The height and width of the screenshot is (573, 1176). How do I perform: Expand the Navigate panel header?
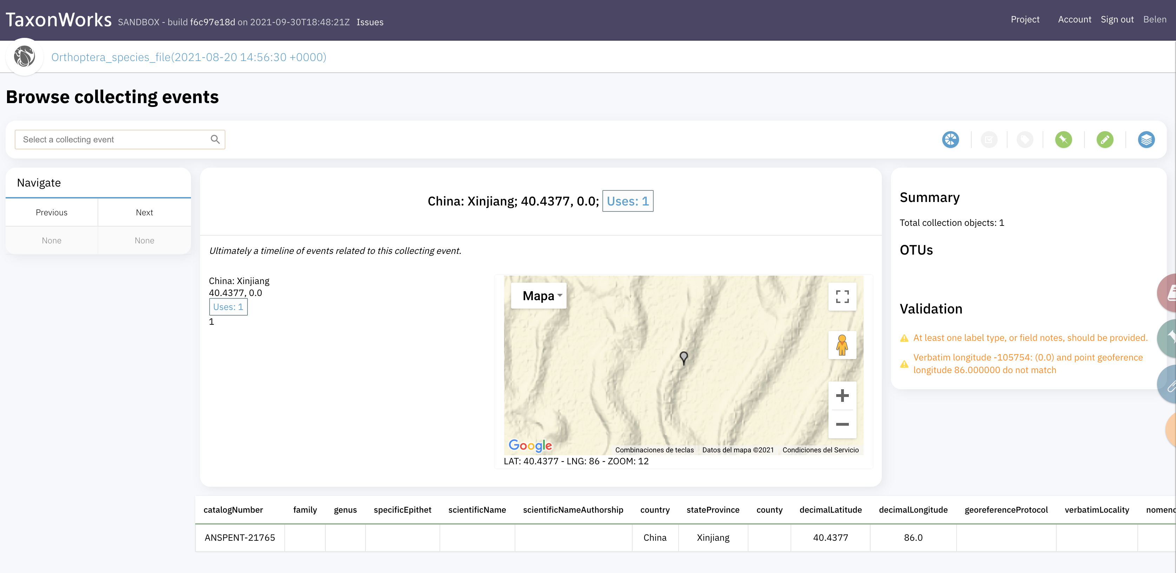39,182
